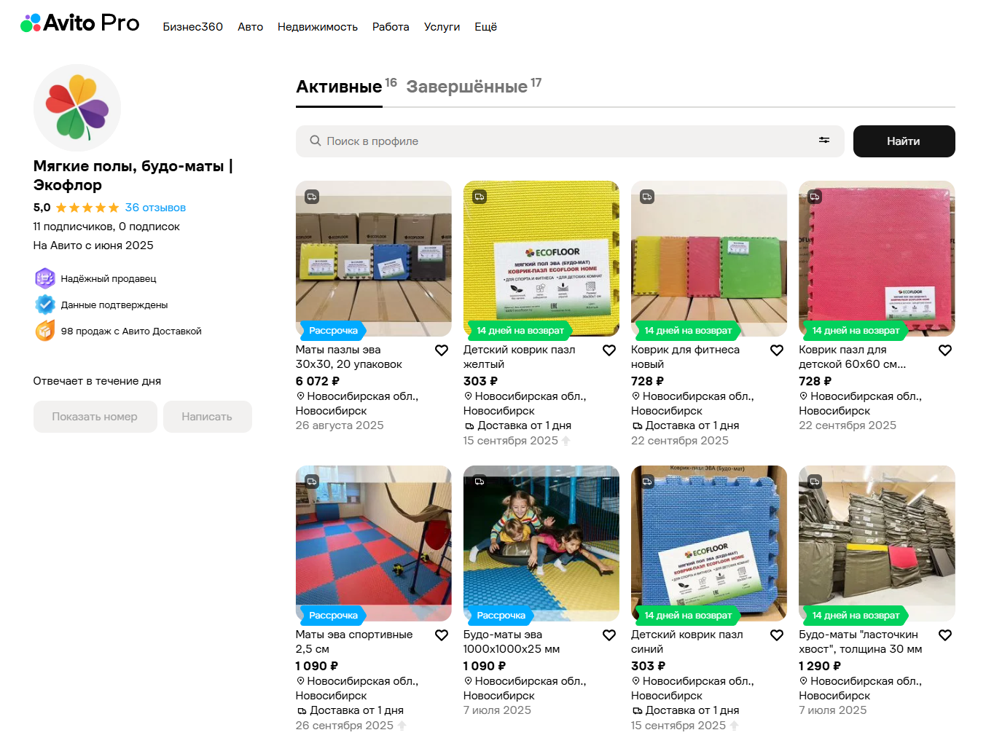This screenshot has width=986, height=738.
Task: Click the seller's flower avatar logo
Action: point(77,108)
